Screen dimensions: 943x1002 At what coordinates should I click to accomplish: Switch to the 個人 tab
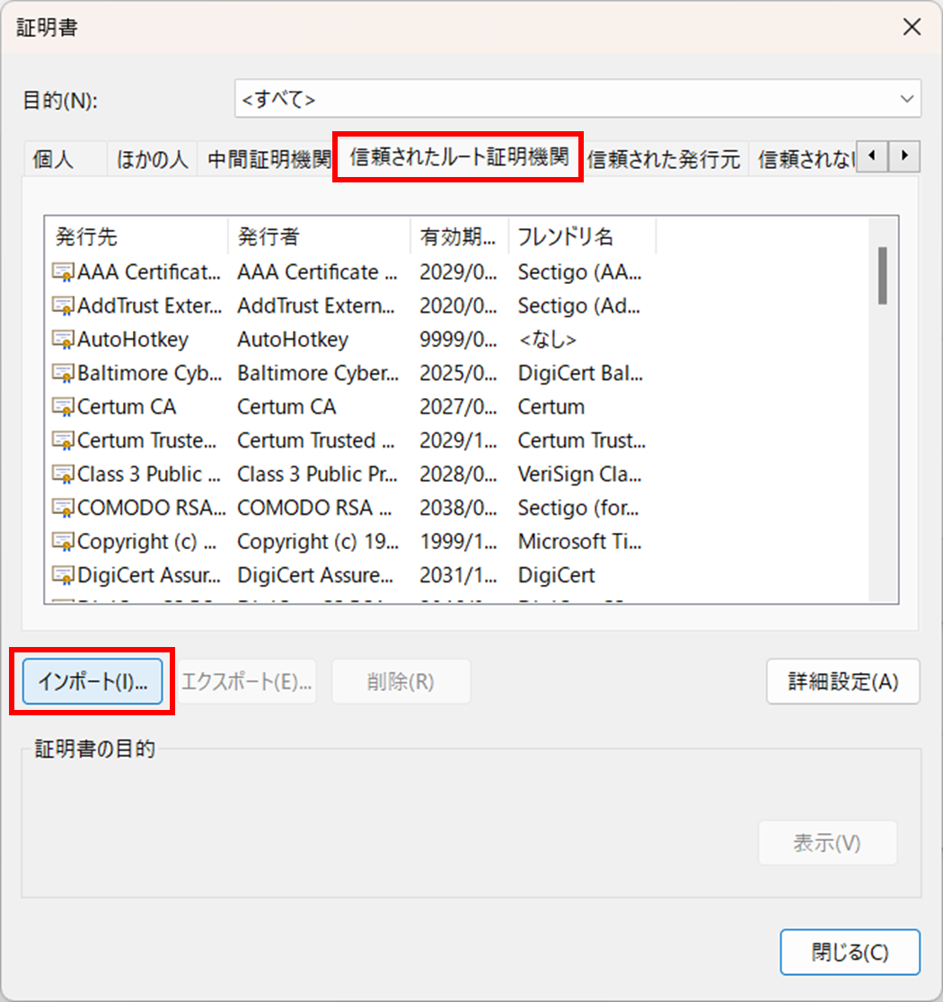click(x=54, y=160)
